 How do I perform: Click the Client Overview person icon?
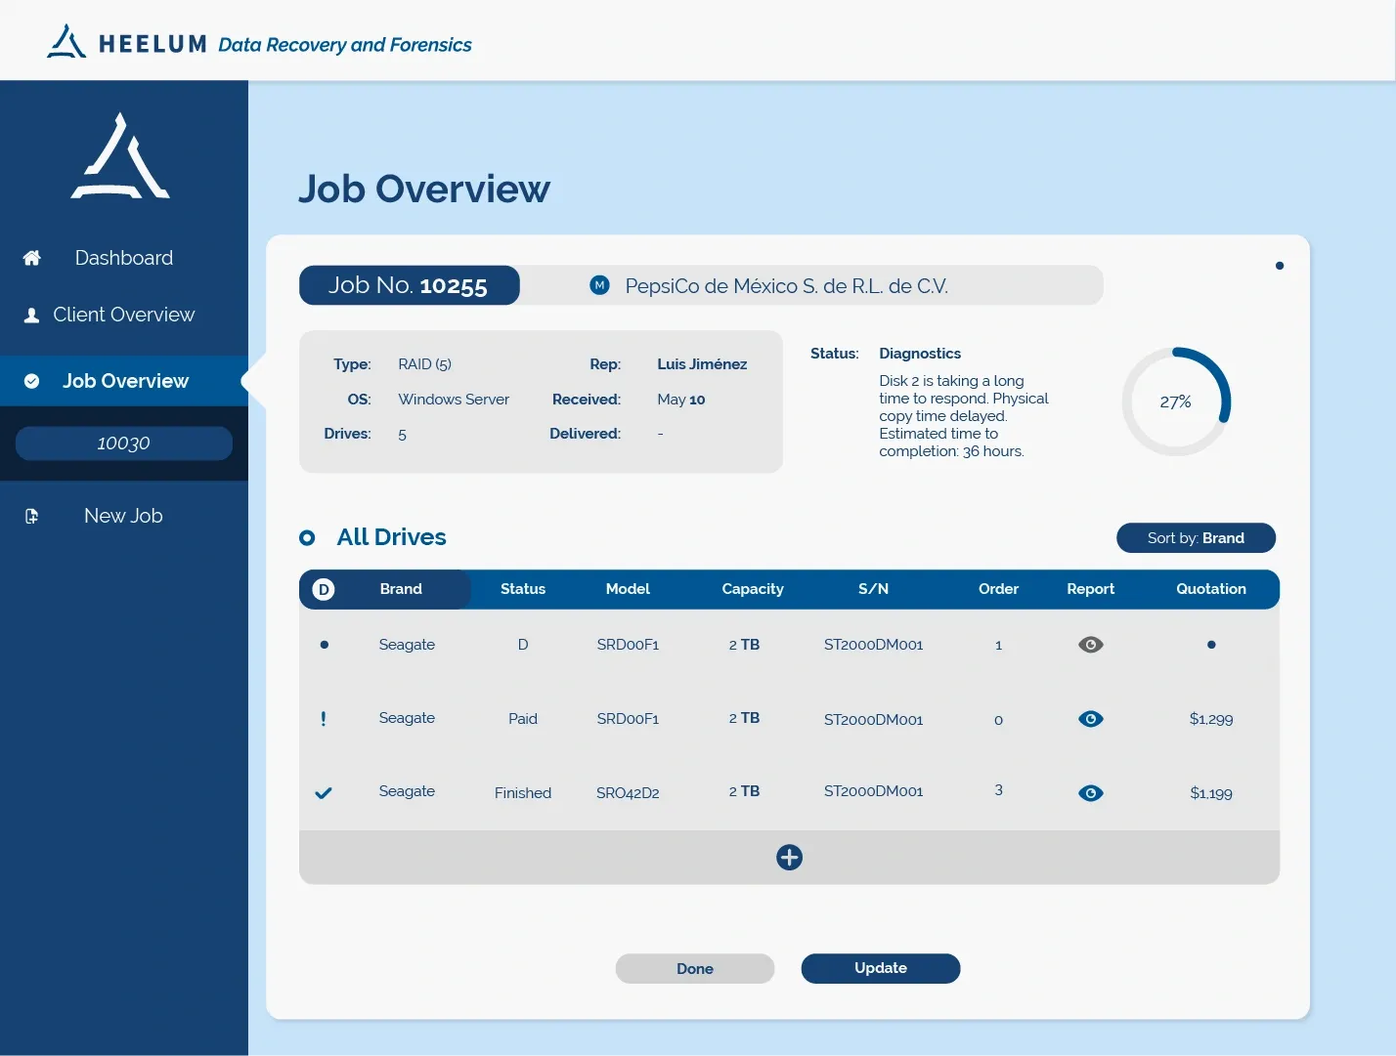(x=32, y=315)
